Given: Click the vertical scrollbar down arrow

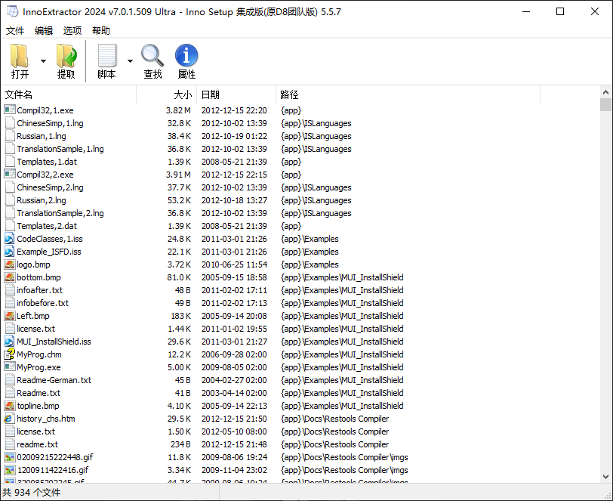Looking at the screenshot, I should coord(605,477).
